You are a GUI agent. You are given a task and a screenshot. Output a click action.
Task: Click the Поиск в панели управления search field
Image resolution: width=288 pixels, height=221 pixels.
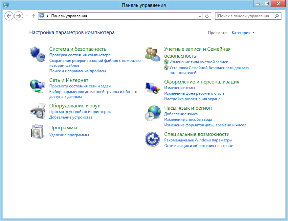(x=245, y=16)
